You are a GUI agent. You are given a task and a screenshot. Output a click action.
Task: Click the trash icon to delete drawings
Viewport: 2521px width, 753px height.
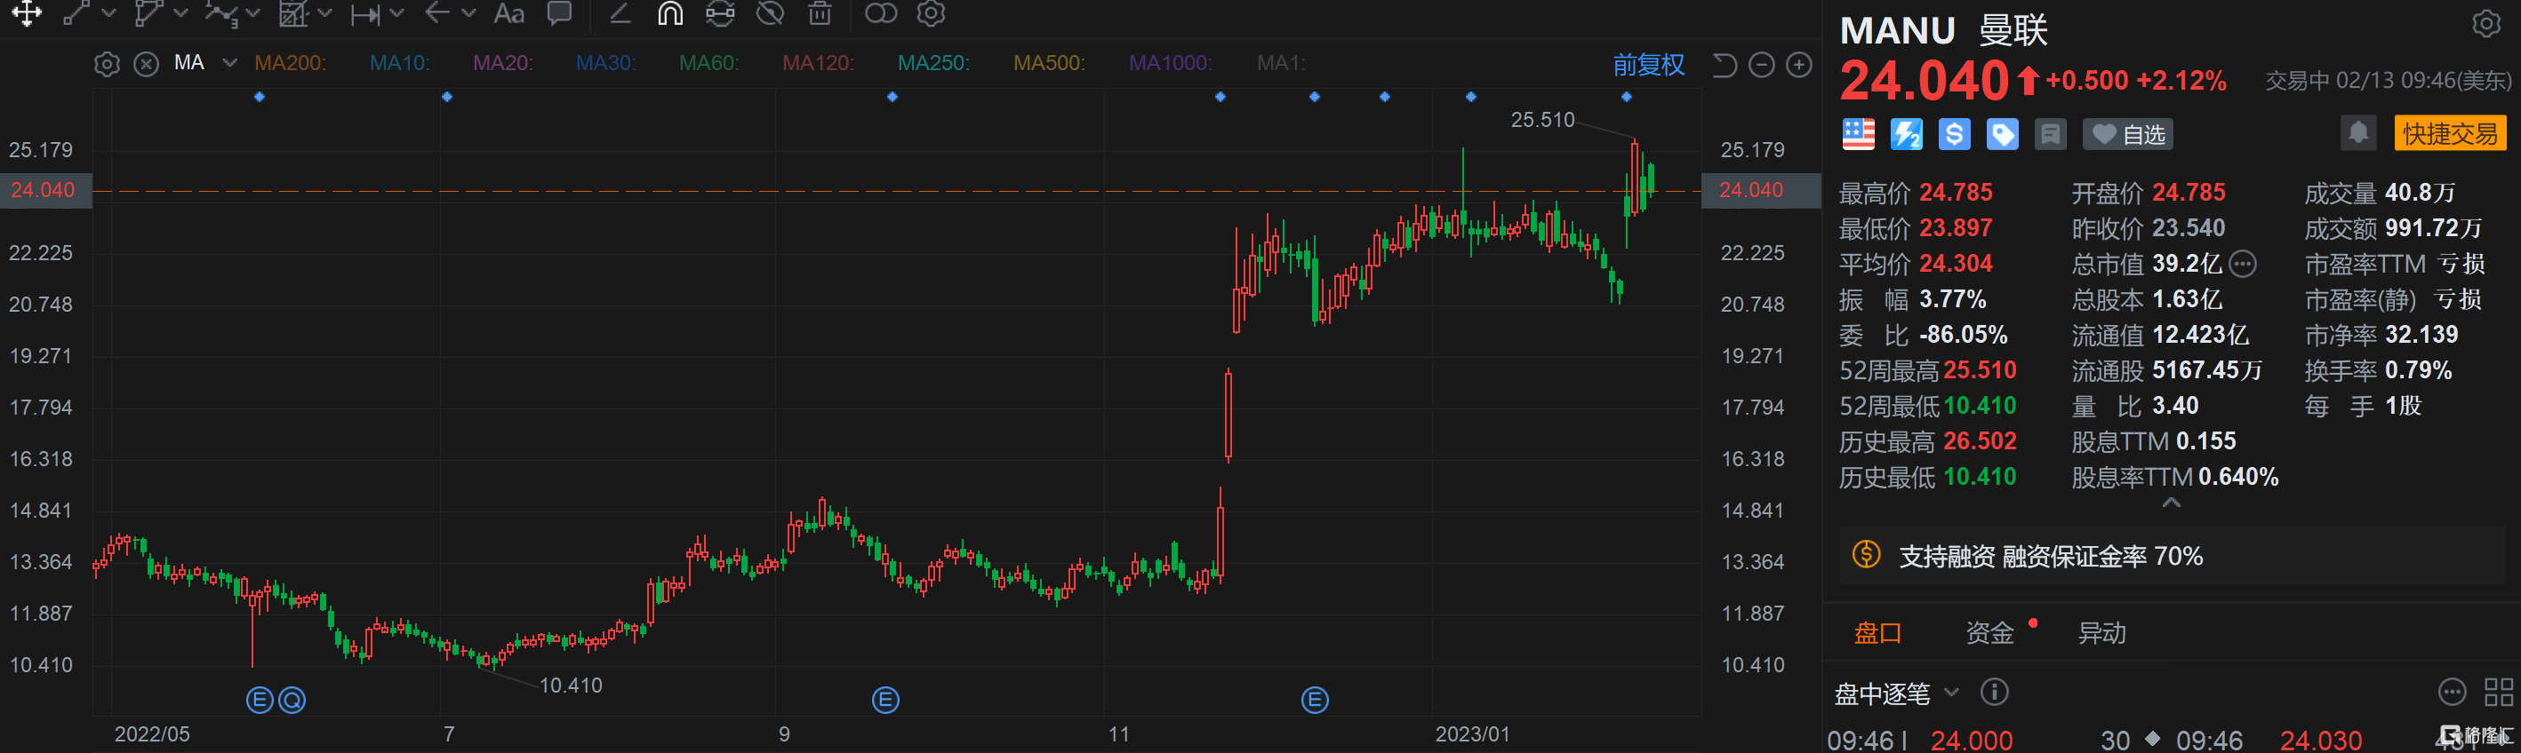click(x=820, y=13)
